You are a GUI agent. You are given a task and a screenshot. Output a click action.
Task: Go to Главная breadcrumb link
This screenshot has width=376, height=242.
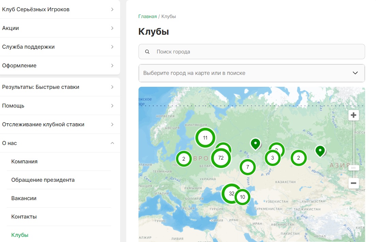point(147,16)
